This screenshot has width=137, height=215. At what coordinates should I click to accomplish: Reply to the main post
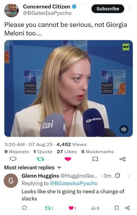pyautogui.click(x=13, y=159)
